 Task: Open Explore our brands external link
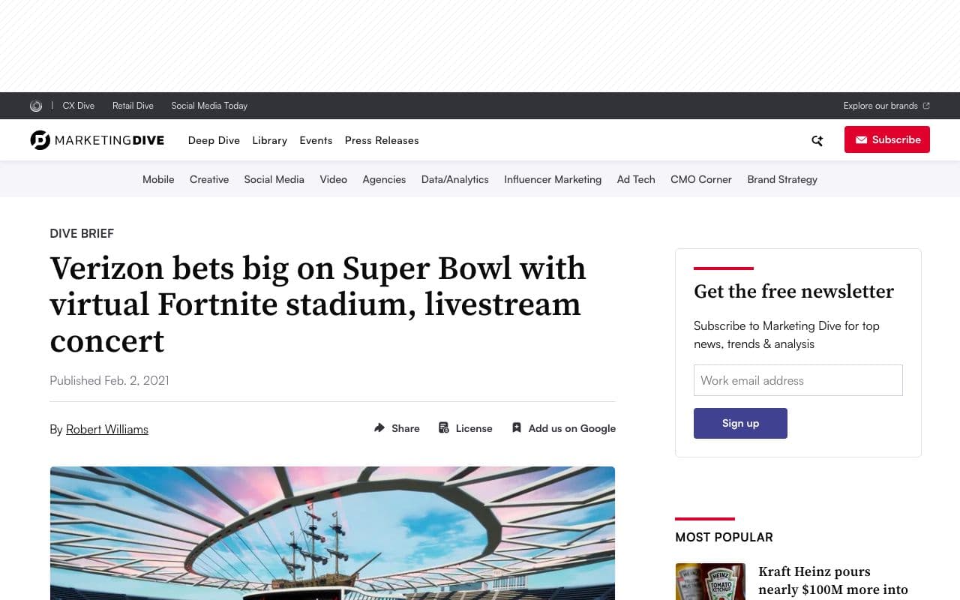coord(886,106)
